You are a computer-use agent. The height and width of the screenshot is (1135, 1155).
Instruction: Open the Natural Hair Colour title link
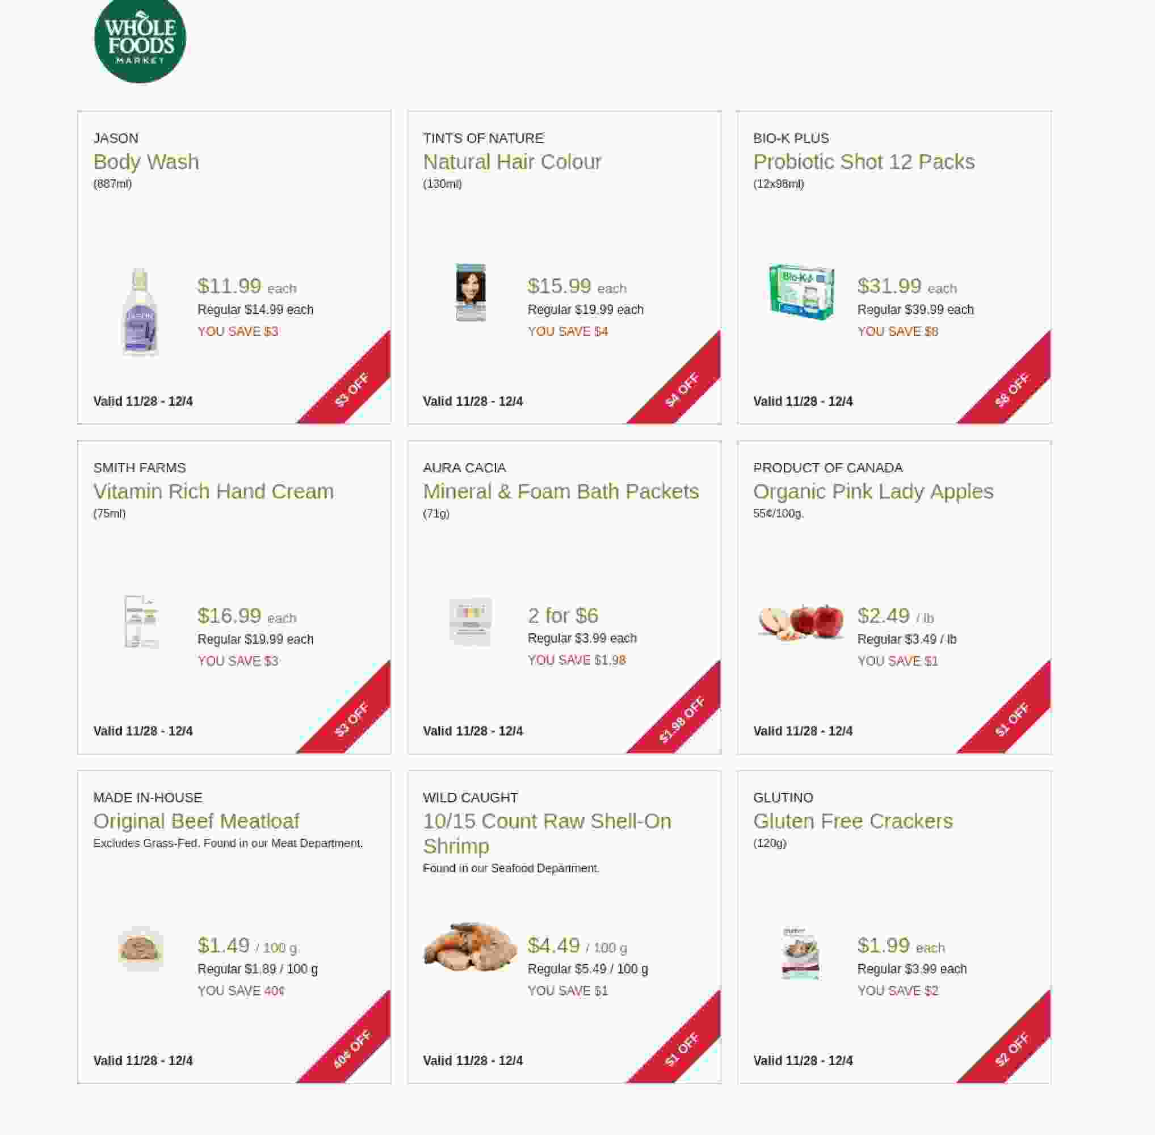pos(511,162)
